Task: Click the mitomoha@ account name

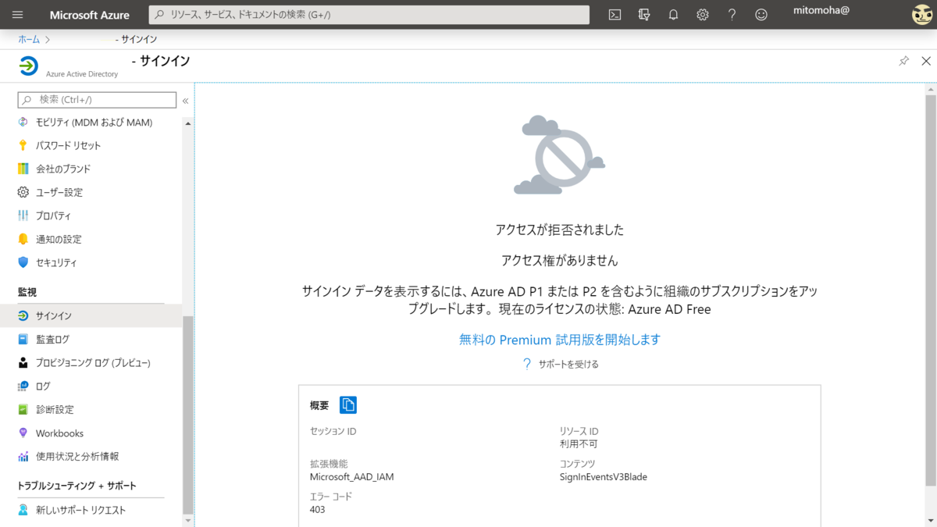Action: pyautogui.click(x=821, y=10)
